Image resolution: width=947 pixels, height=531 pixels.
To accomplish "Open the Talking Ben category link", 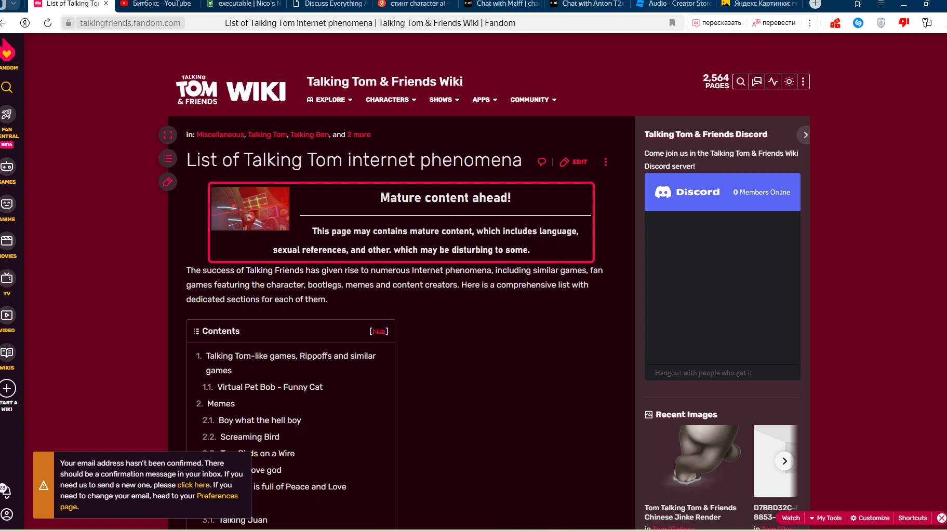I will click(x=309, y=134).
